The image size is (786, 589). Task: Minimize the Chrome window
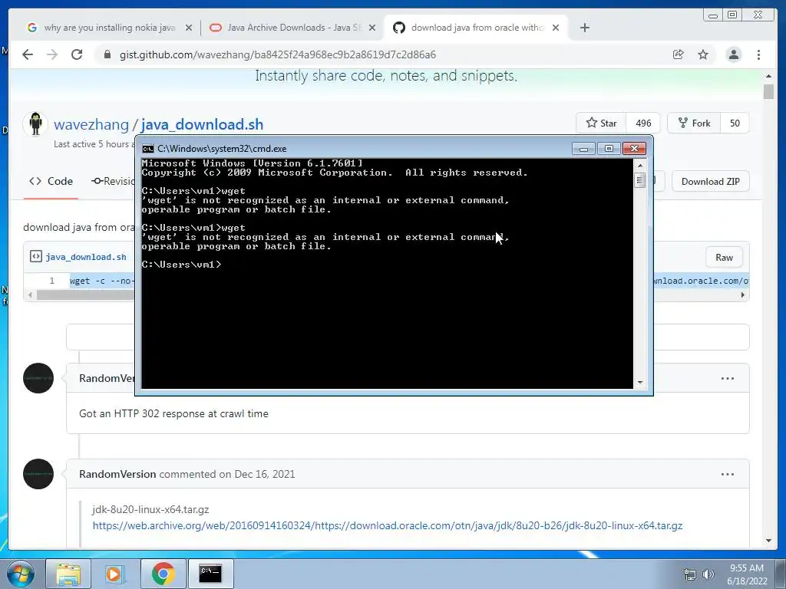tap(712, 15)
